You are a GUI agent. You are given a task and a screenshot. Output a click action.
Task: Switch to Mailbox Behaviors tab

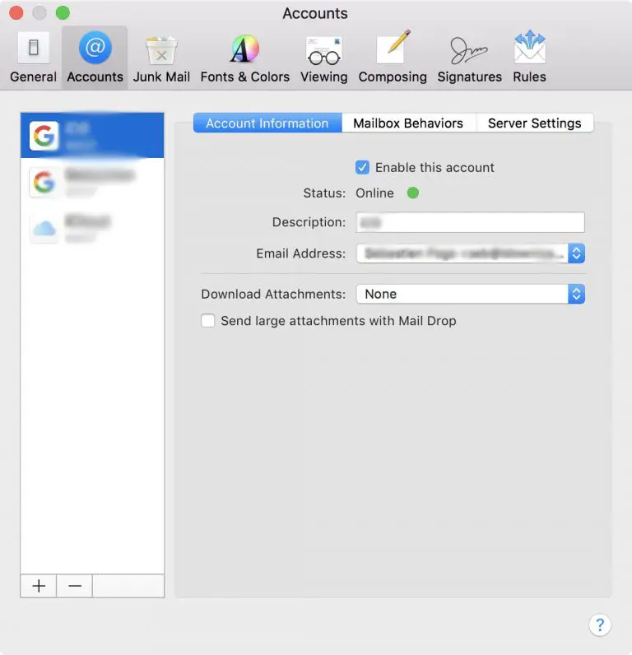point(408,123)
